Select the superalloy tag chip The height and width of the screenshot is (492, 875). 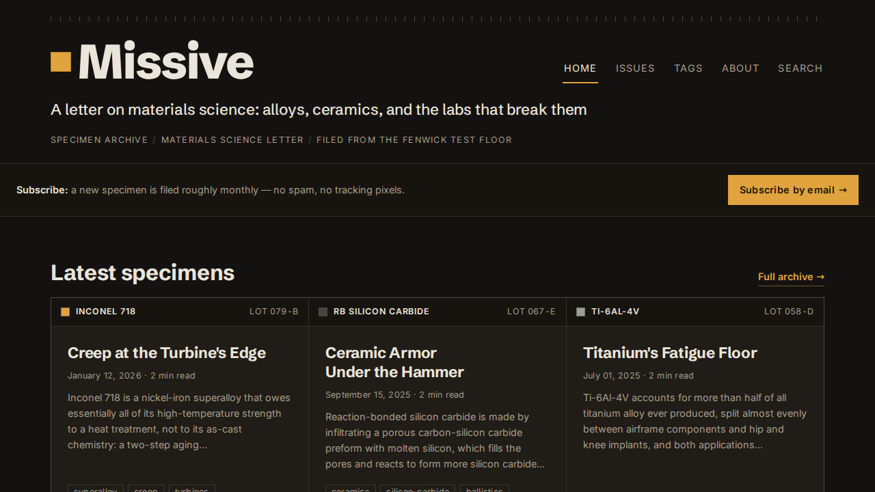(96, 489)
